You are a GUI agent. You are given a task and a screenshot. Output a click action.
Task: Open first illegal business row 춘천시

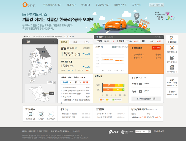pos(146,54)
